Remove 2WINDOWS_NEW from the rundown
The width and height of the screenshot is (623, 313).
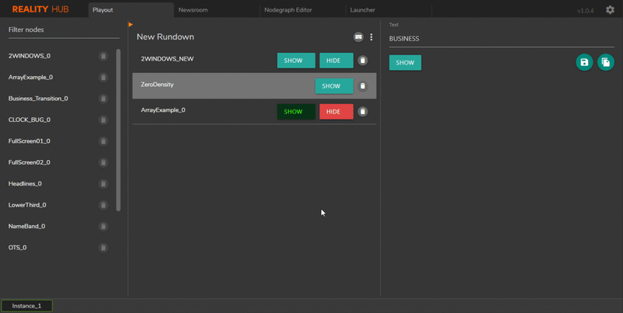(362, 61)
